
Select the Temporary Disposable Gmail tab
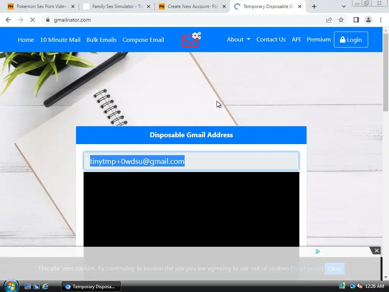tap(268, 6)
